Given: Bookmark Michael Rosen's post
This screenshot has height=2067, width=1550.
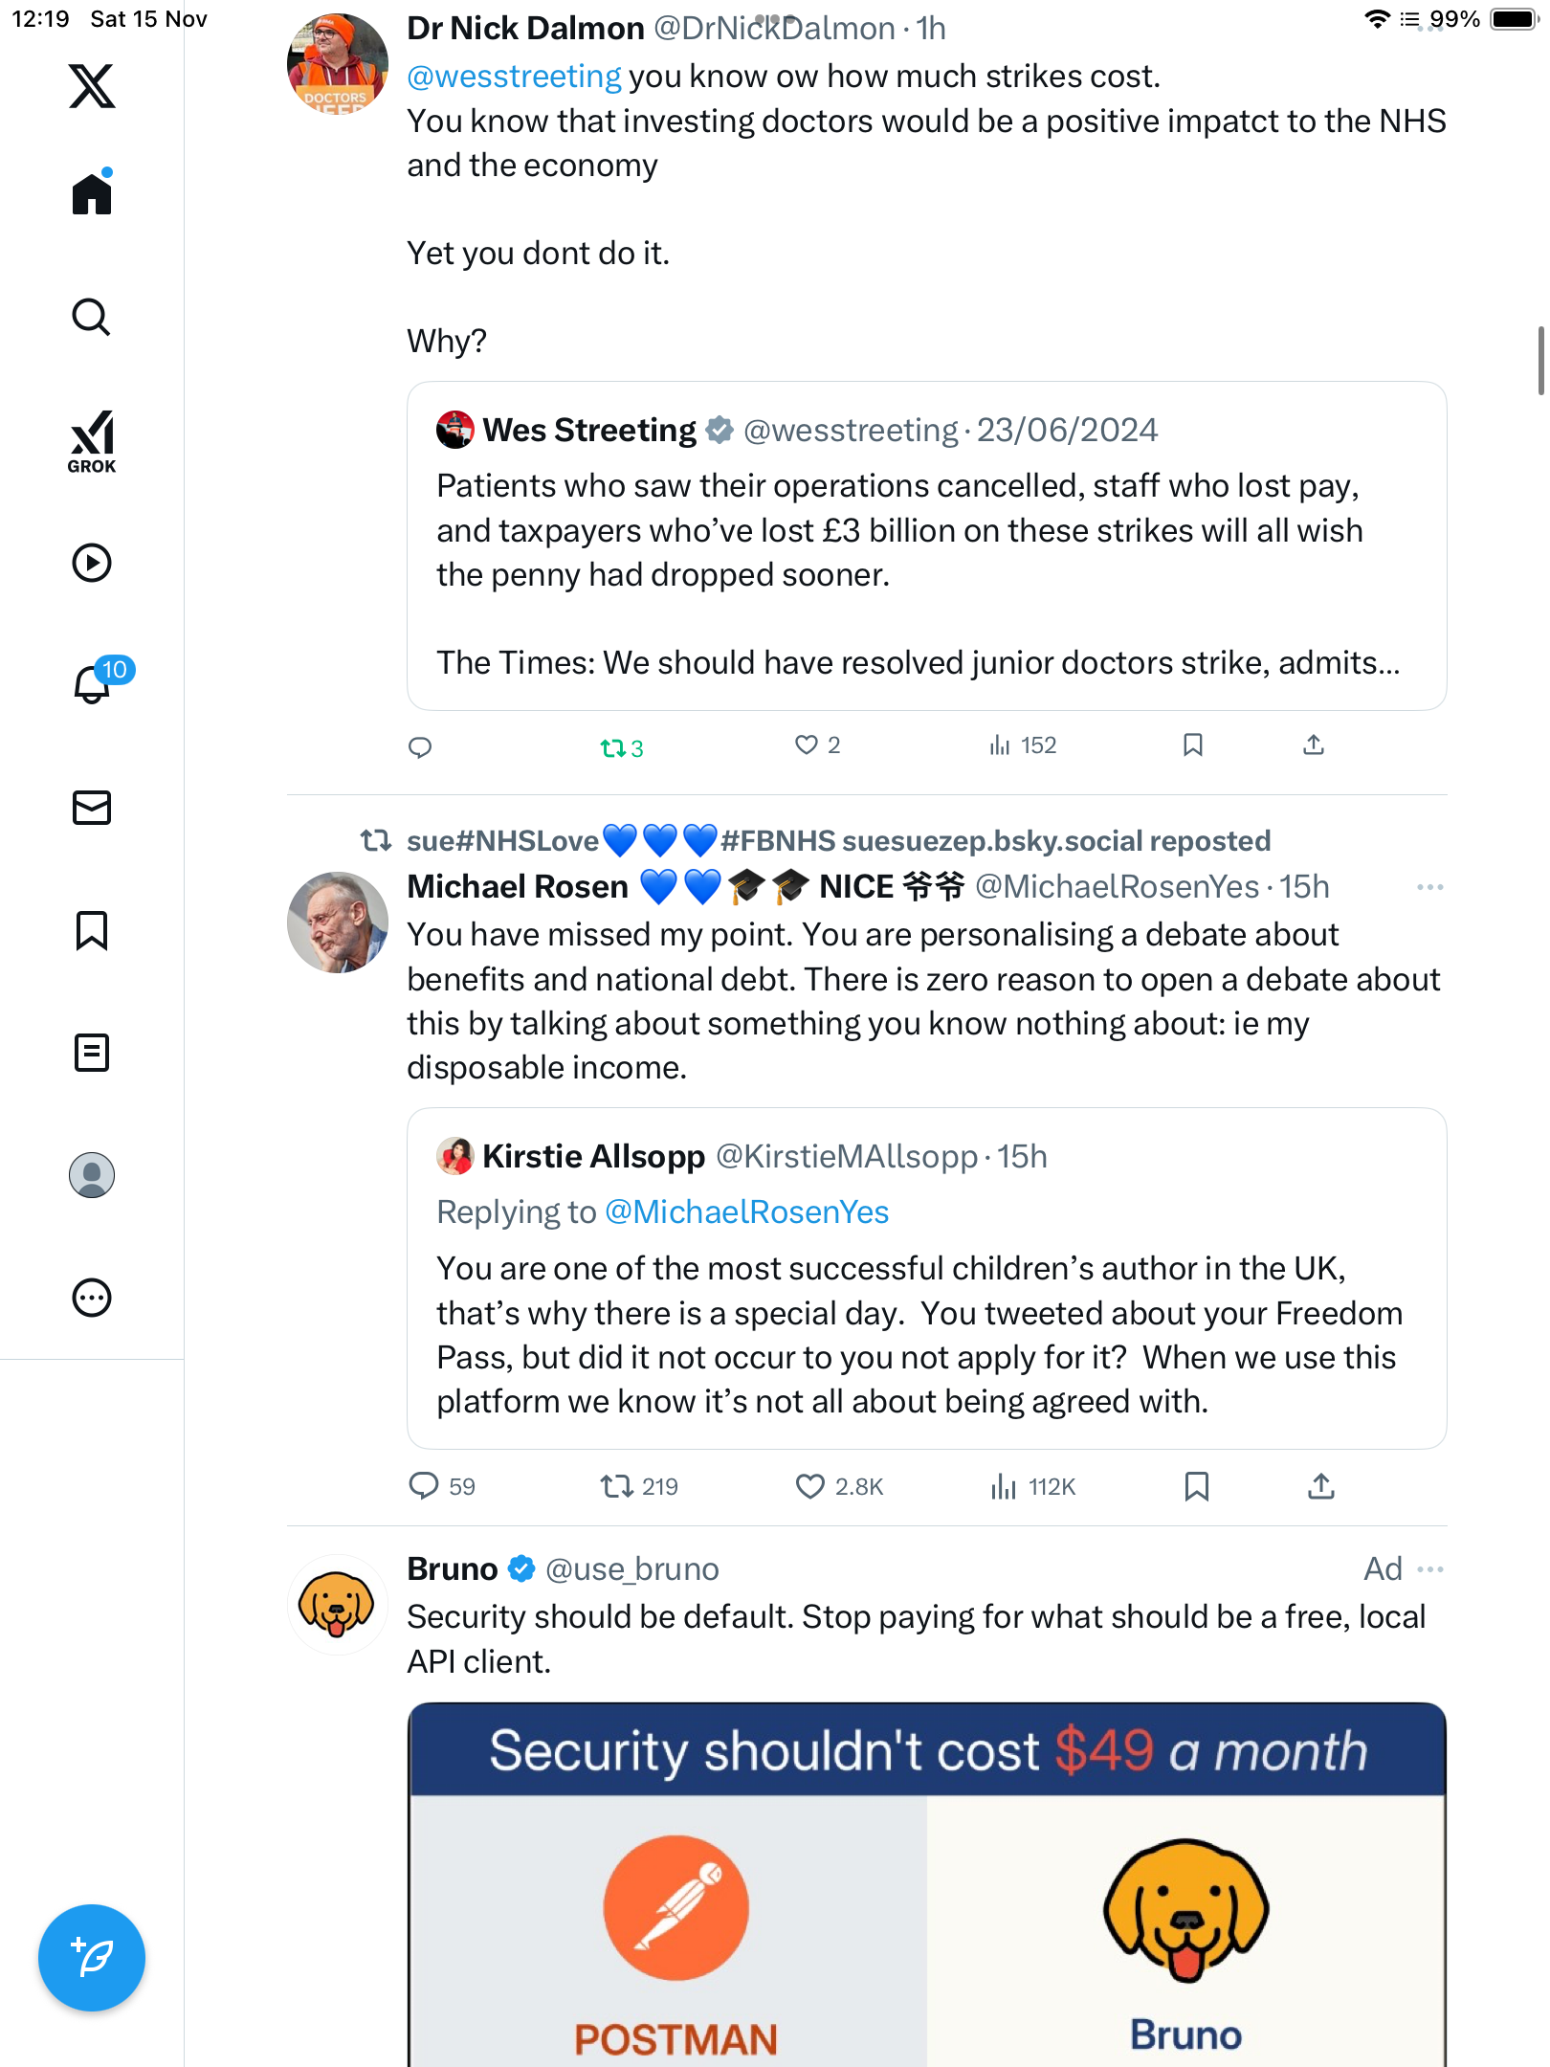Looking at the screenshot, I should (1196, 1486).
